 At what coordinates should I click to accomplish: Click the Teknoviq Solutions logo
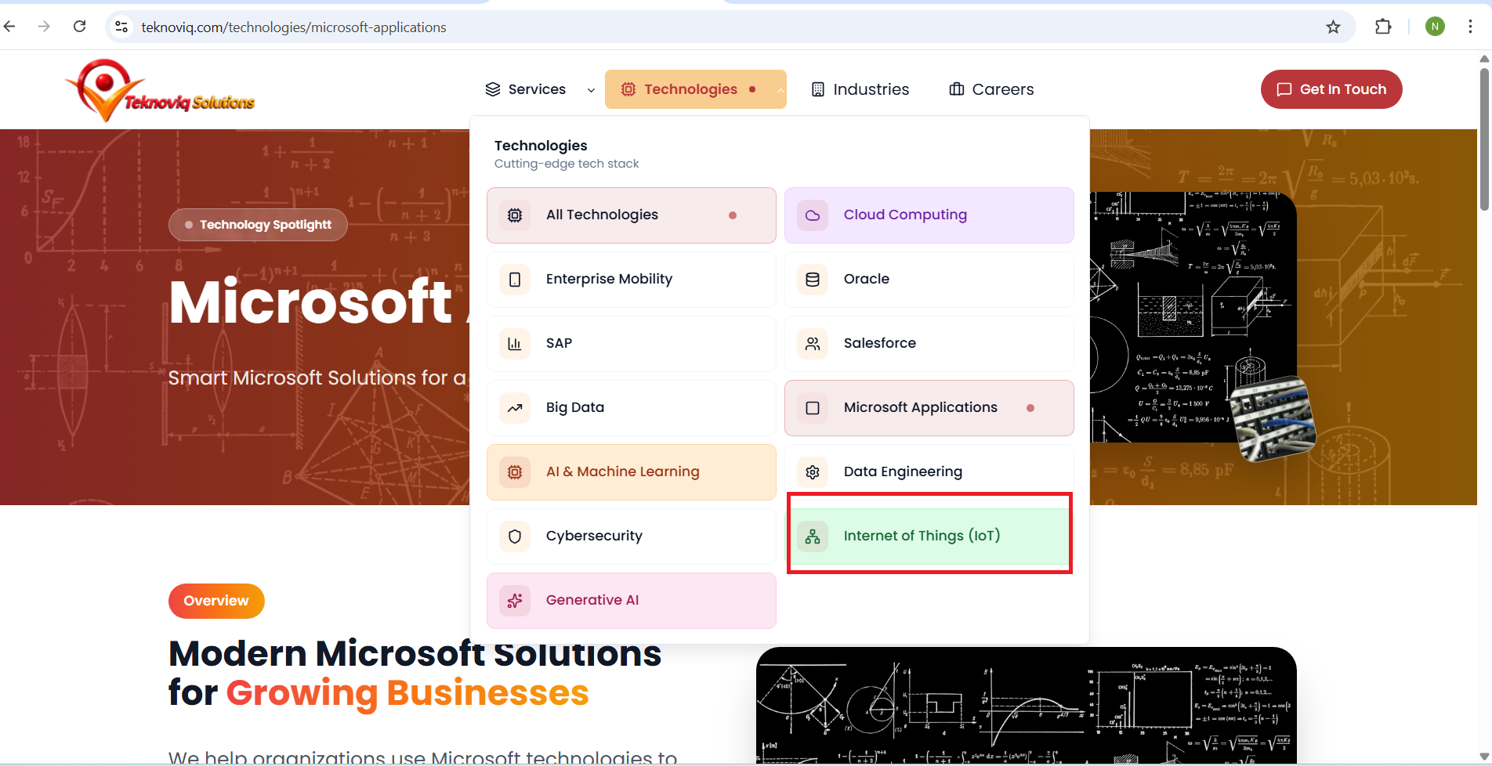pyautogui.click(x=160, y=91)
